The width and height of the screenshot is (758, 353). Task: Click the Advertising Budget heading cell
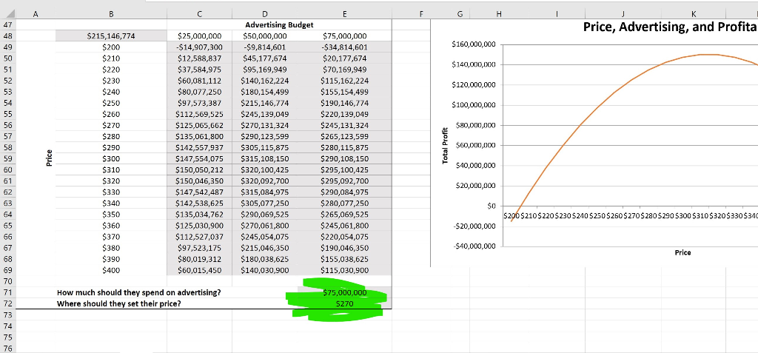click(x=279, y=24)
